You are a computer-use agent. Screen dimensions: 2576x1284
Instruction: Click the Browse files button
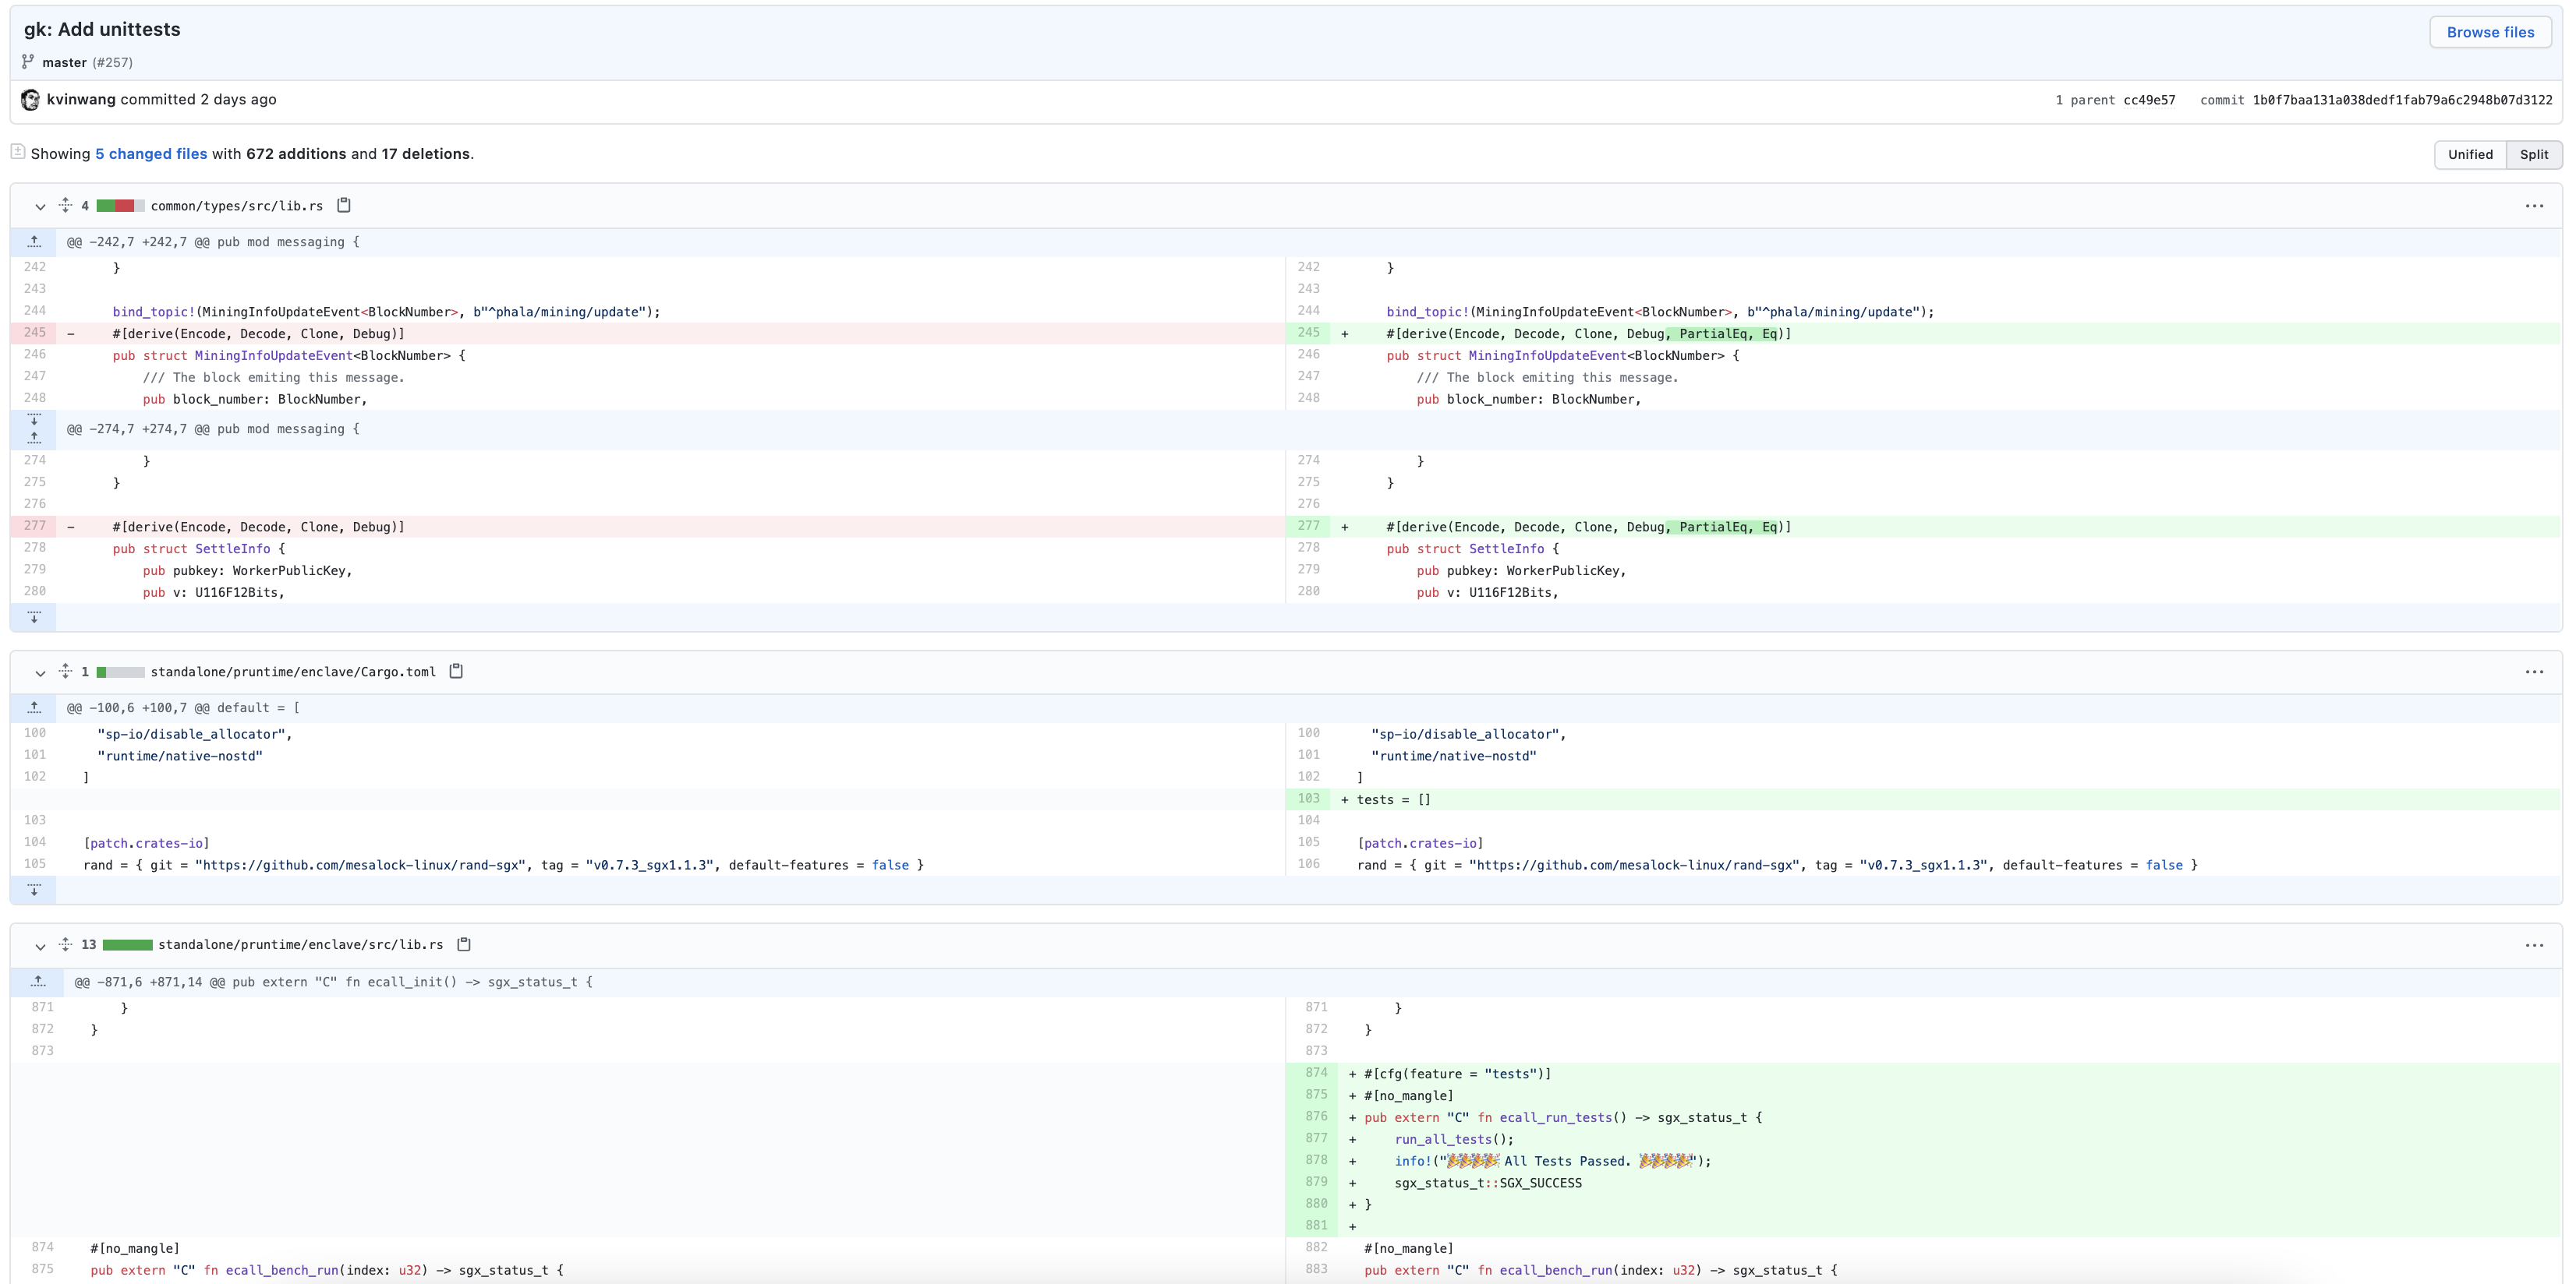click(2489, 32)
